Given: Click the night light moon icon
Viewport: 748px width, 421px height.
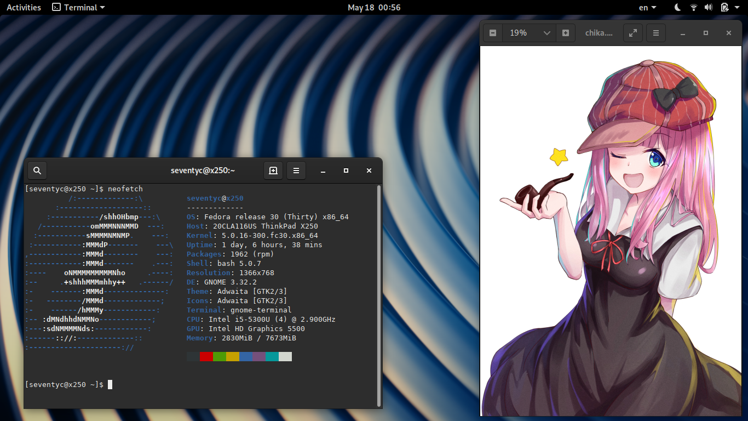Looking at the screenshot, I should (x=678, y=7).
